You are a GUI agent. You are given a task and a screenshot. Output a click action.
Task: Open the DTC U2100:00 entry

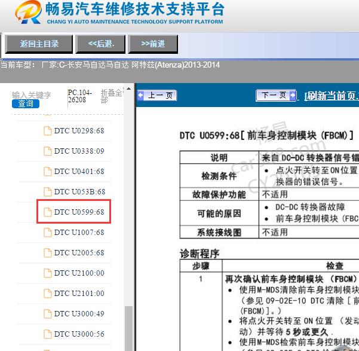click(x=79, y=273)
